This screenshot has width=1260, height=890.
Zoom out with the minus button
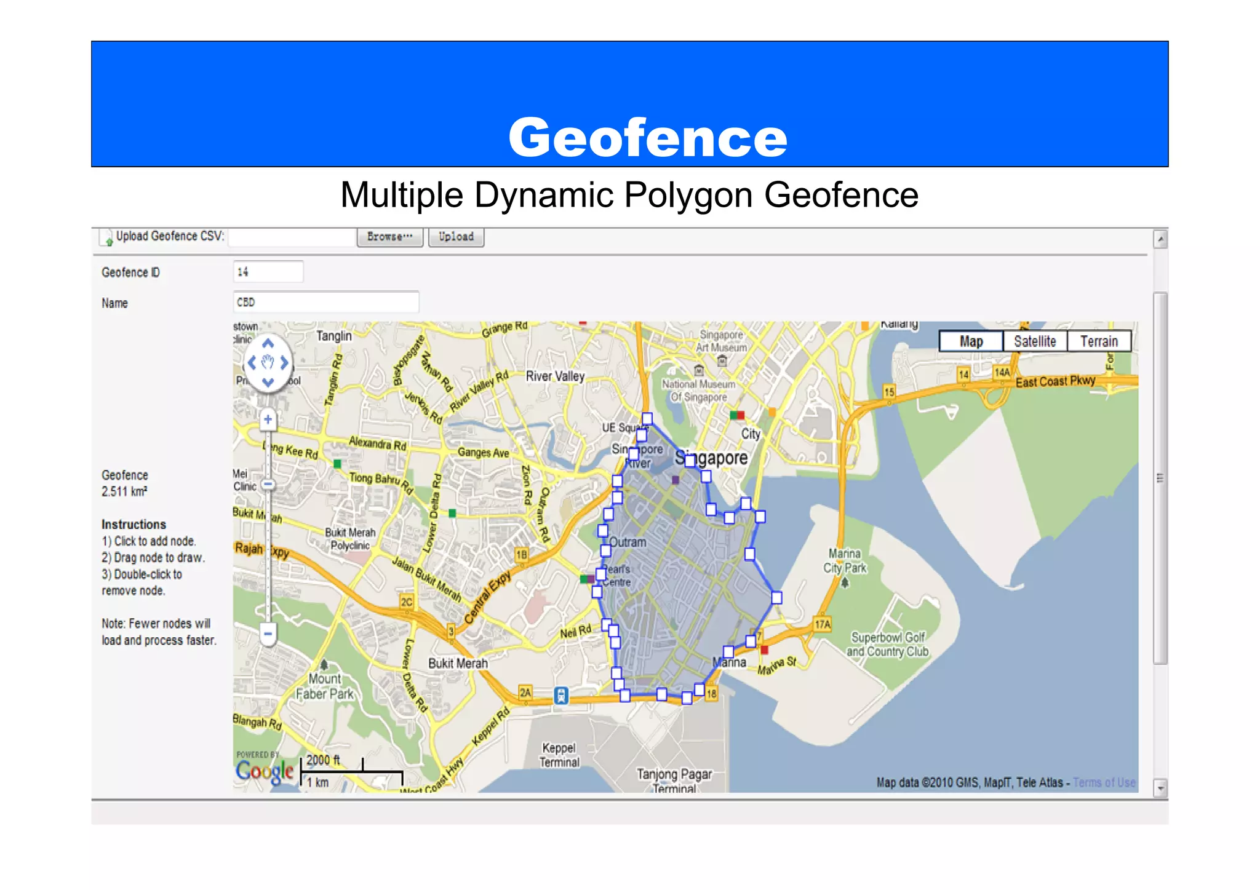tap(268, 634)
